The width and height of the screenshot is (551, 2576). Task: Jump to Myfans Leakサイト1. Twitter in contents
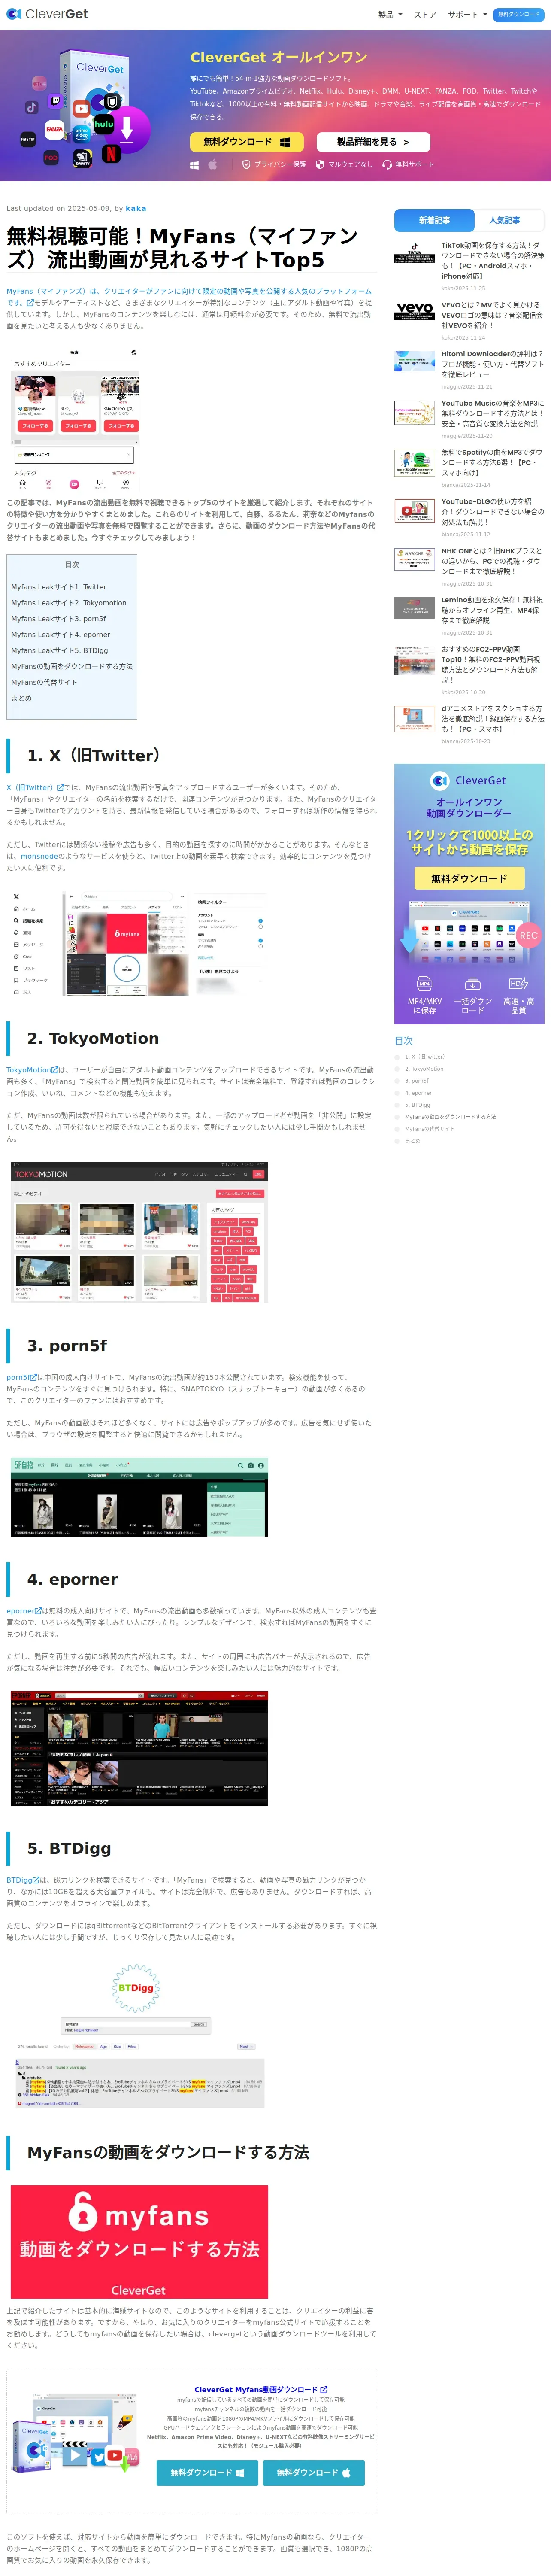58,587
